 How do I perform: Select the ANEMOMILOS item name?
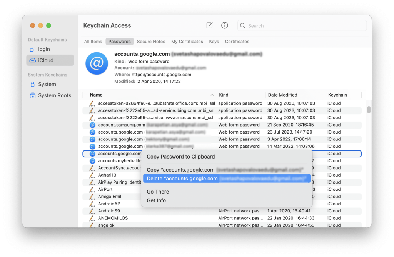coord(113,218)
